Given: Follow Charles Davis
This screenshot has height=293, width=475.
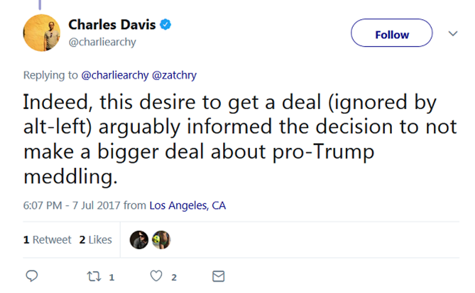Looking at the screenshot, I should point(391,34).
